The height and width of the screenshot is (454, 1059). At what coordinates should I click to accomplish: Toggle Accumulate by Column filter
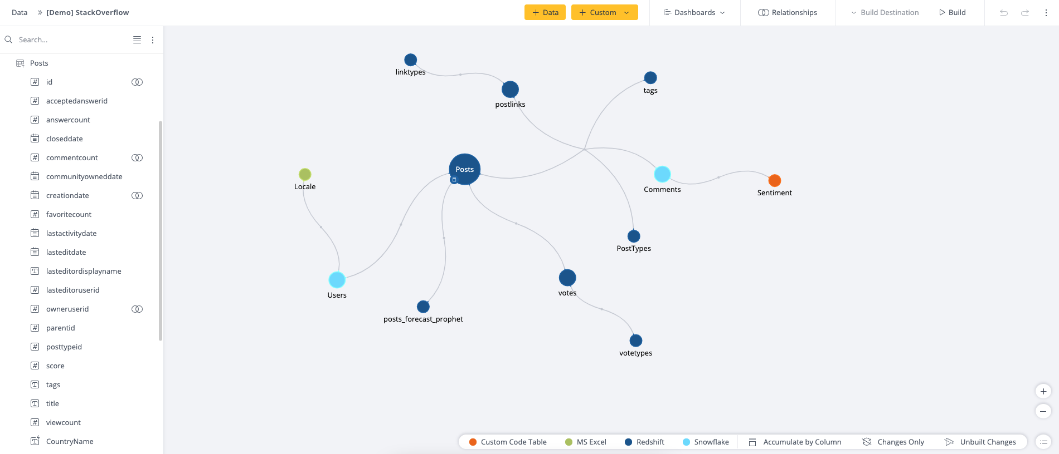(795, 442)
